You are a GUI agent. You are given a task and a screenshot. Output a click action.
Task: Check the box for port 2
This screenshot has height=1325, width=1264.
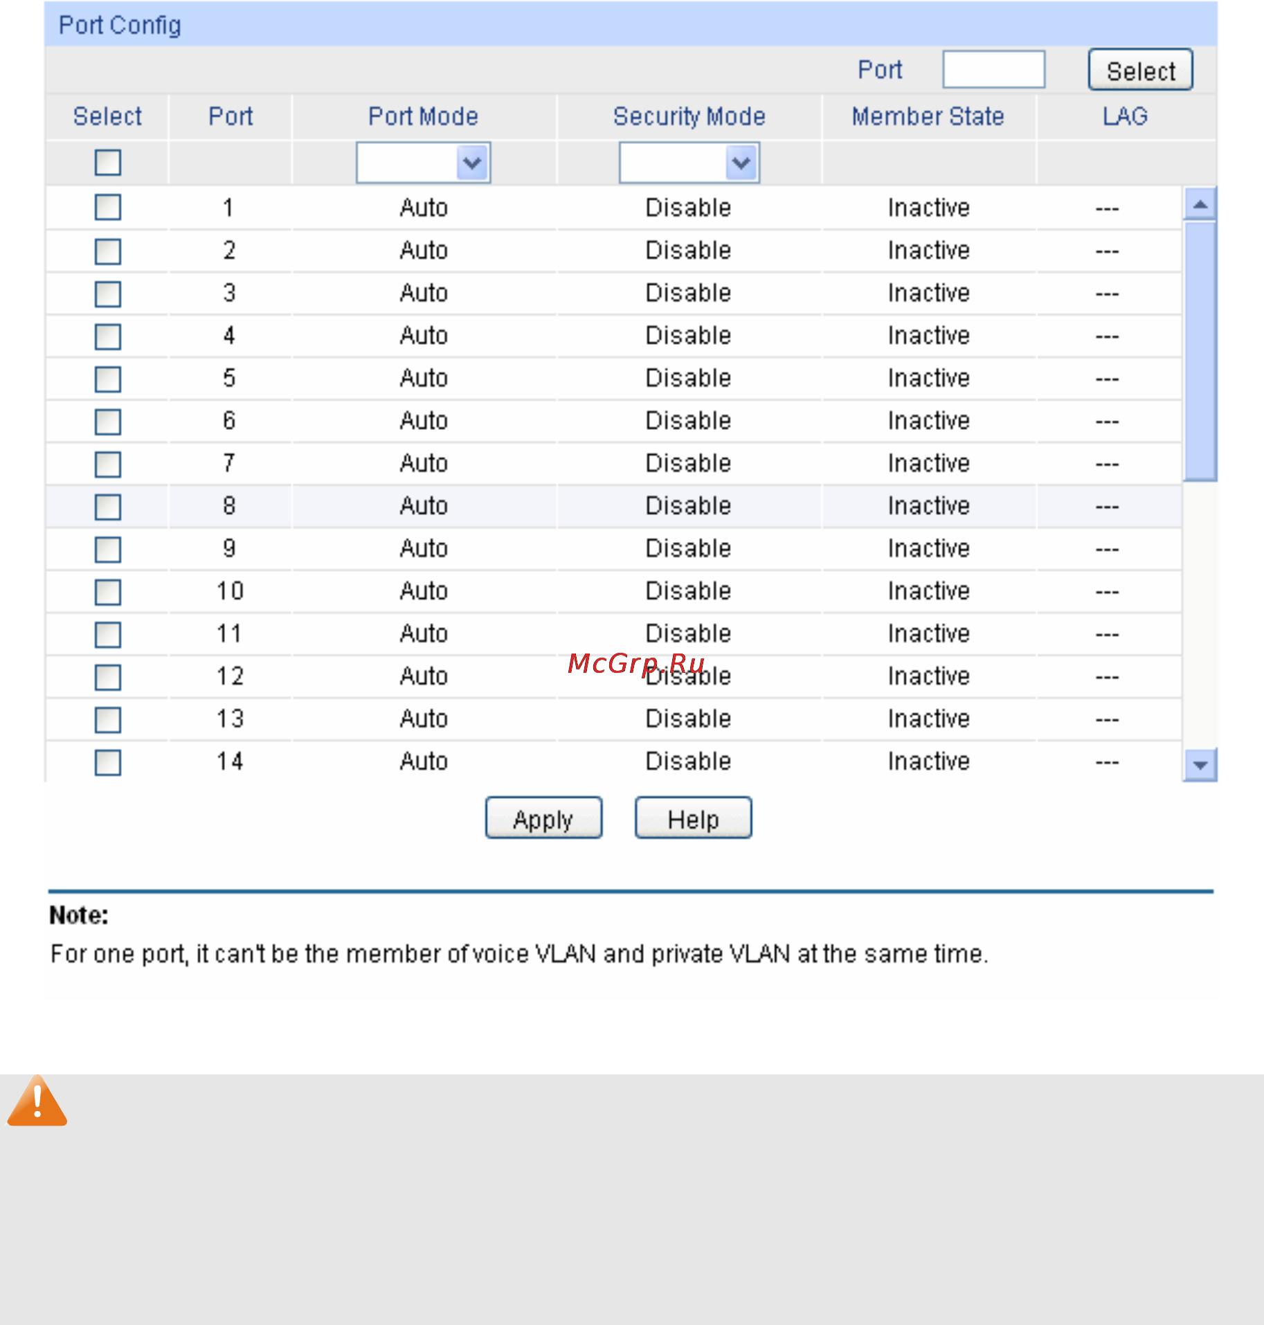(x=108, y=251)
